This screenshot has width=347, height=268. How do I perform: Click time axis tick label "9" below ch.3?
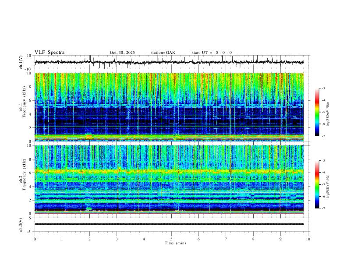pyautogui.click(x=280, y=239)
